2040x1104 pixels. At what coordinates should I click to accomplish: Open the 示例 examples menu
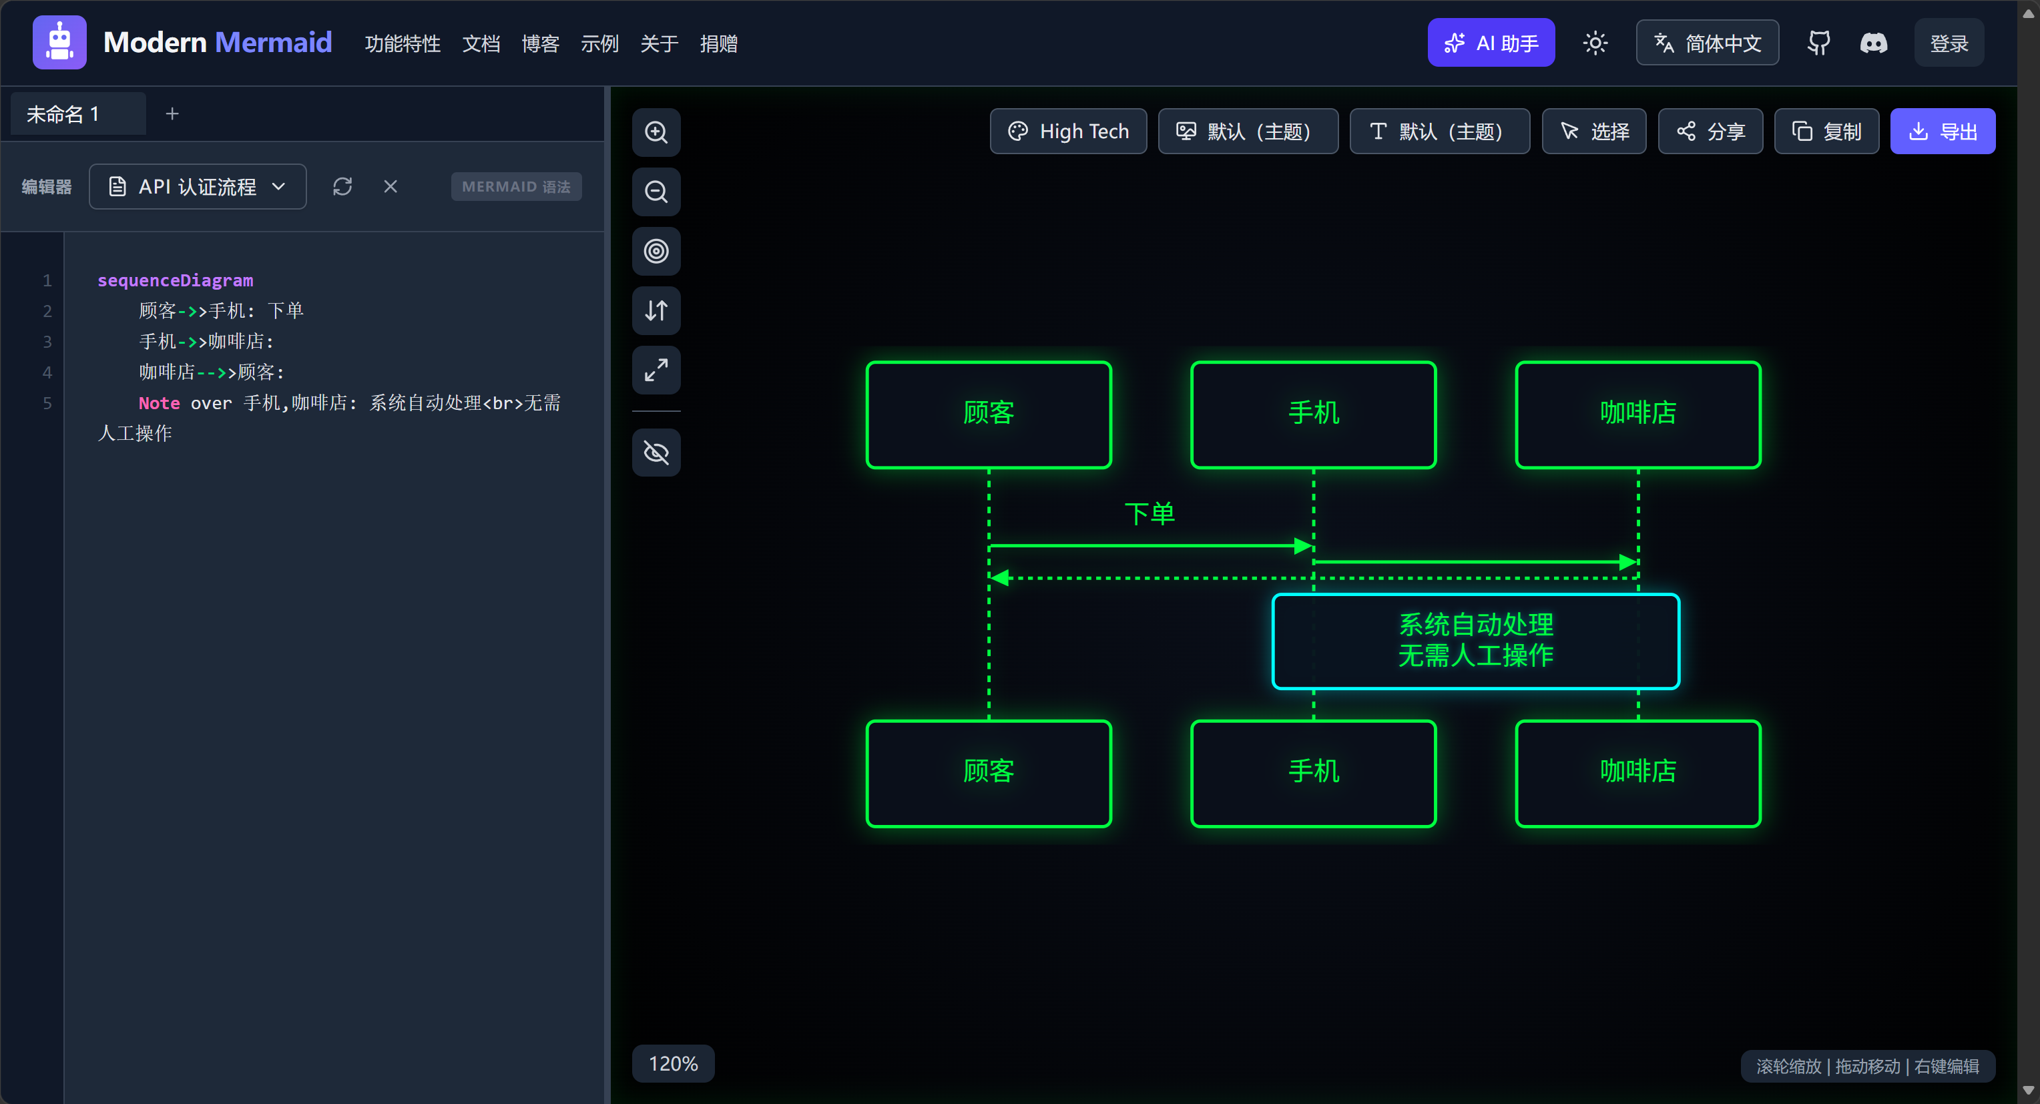pyautogui.click(x=599, y=43)
